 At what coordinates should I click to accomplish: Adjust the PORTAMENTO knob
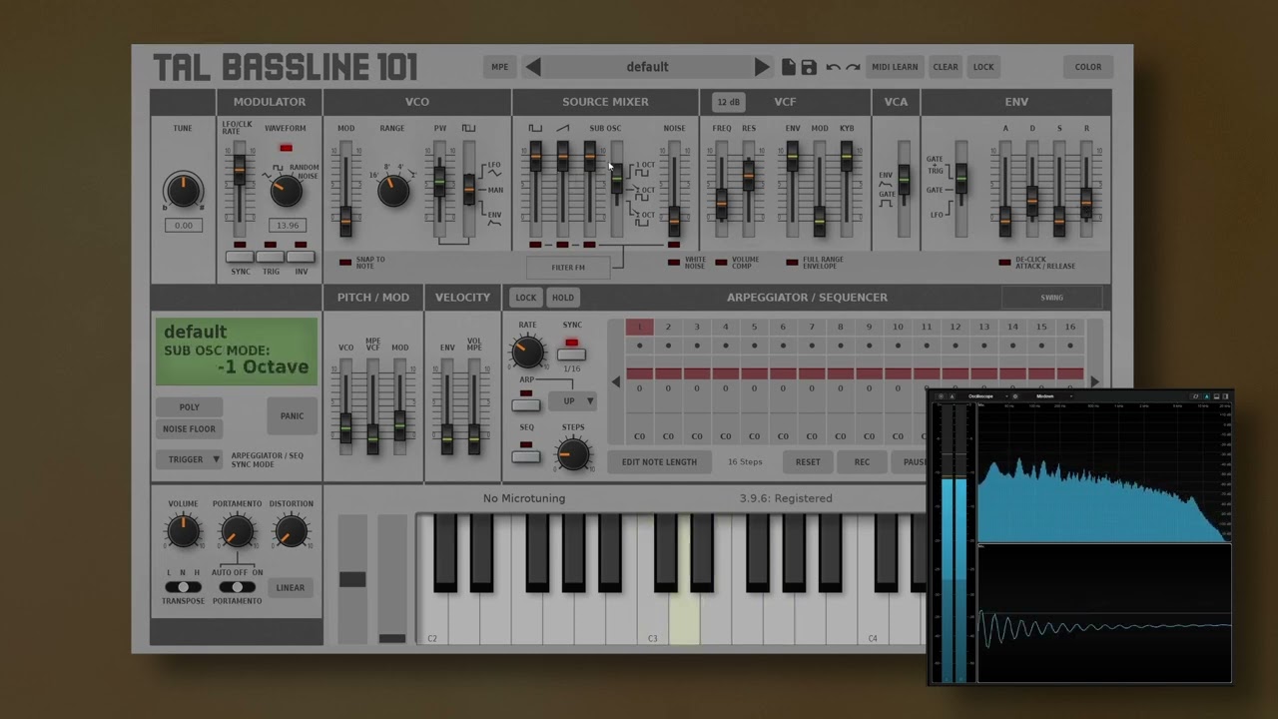(237, 530)
